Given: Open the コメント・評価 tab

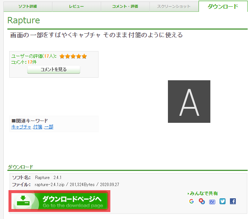Looking at the screenshot, I should [x=125, y=7].
